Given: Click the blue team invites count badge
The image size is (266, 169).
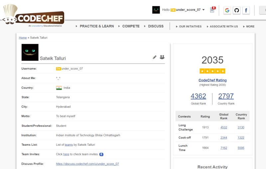Looking at the screenshot, I should [x=101, y=154].
